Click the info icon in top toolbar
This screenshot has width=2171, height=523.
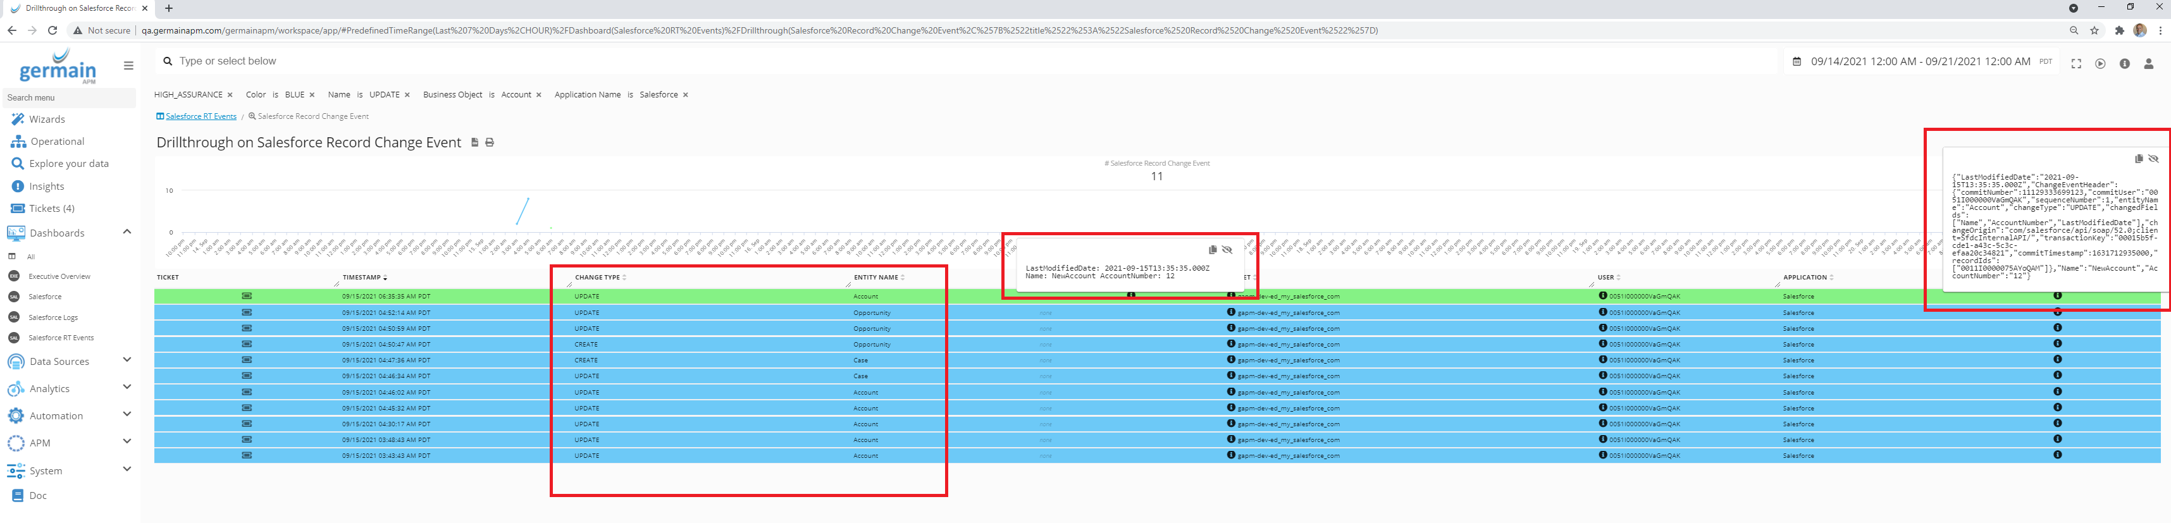pos(2125,63)
